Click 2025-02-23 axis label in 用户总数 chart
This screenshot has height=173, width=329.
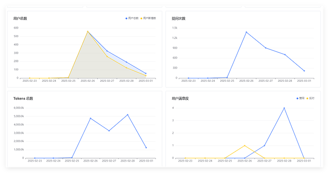tap(30, 81)
